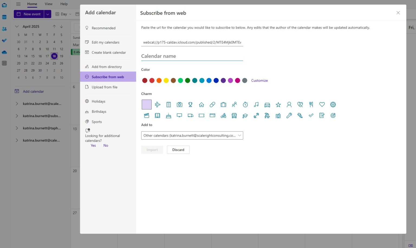Image resolution: width=416 pixels, height=248 pixels.
Task: Open the New event split dropdown arrow
Action: [48, 14]
